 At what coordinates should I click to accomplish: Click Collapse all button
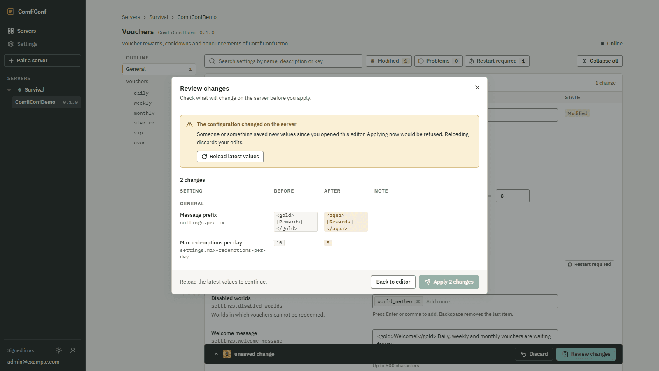(x=600, y=61)
